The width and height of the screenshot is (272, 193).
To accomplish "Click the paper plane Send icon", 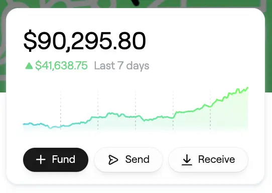I will (113, 160).
